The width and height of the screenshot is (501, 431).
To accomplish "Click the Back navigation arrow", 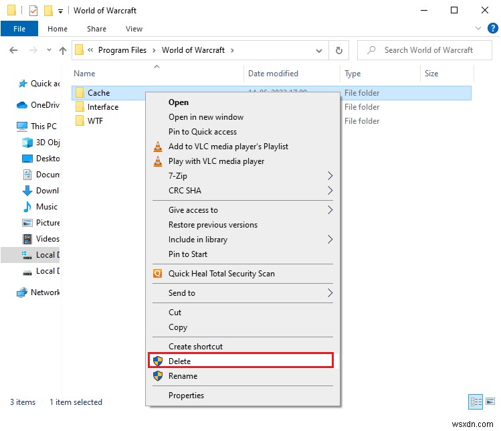I will tap(14, 50).
